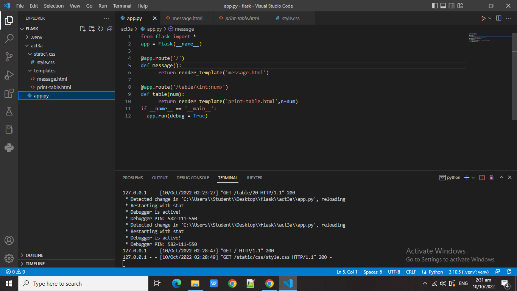Refresh the Explorer with refresh icon
This screenshot has height=291, width=517.
click(x=100, y=28)
